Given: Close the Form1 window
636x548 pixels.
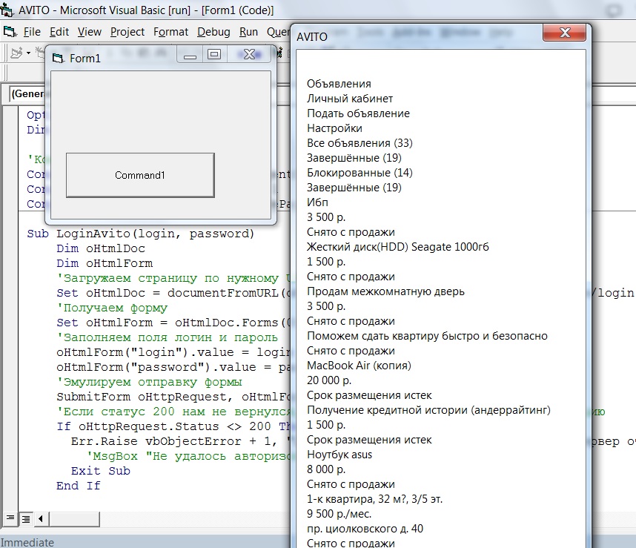Looking at the screenshot, I should click(249, 55).
